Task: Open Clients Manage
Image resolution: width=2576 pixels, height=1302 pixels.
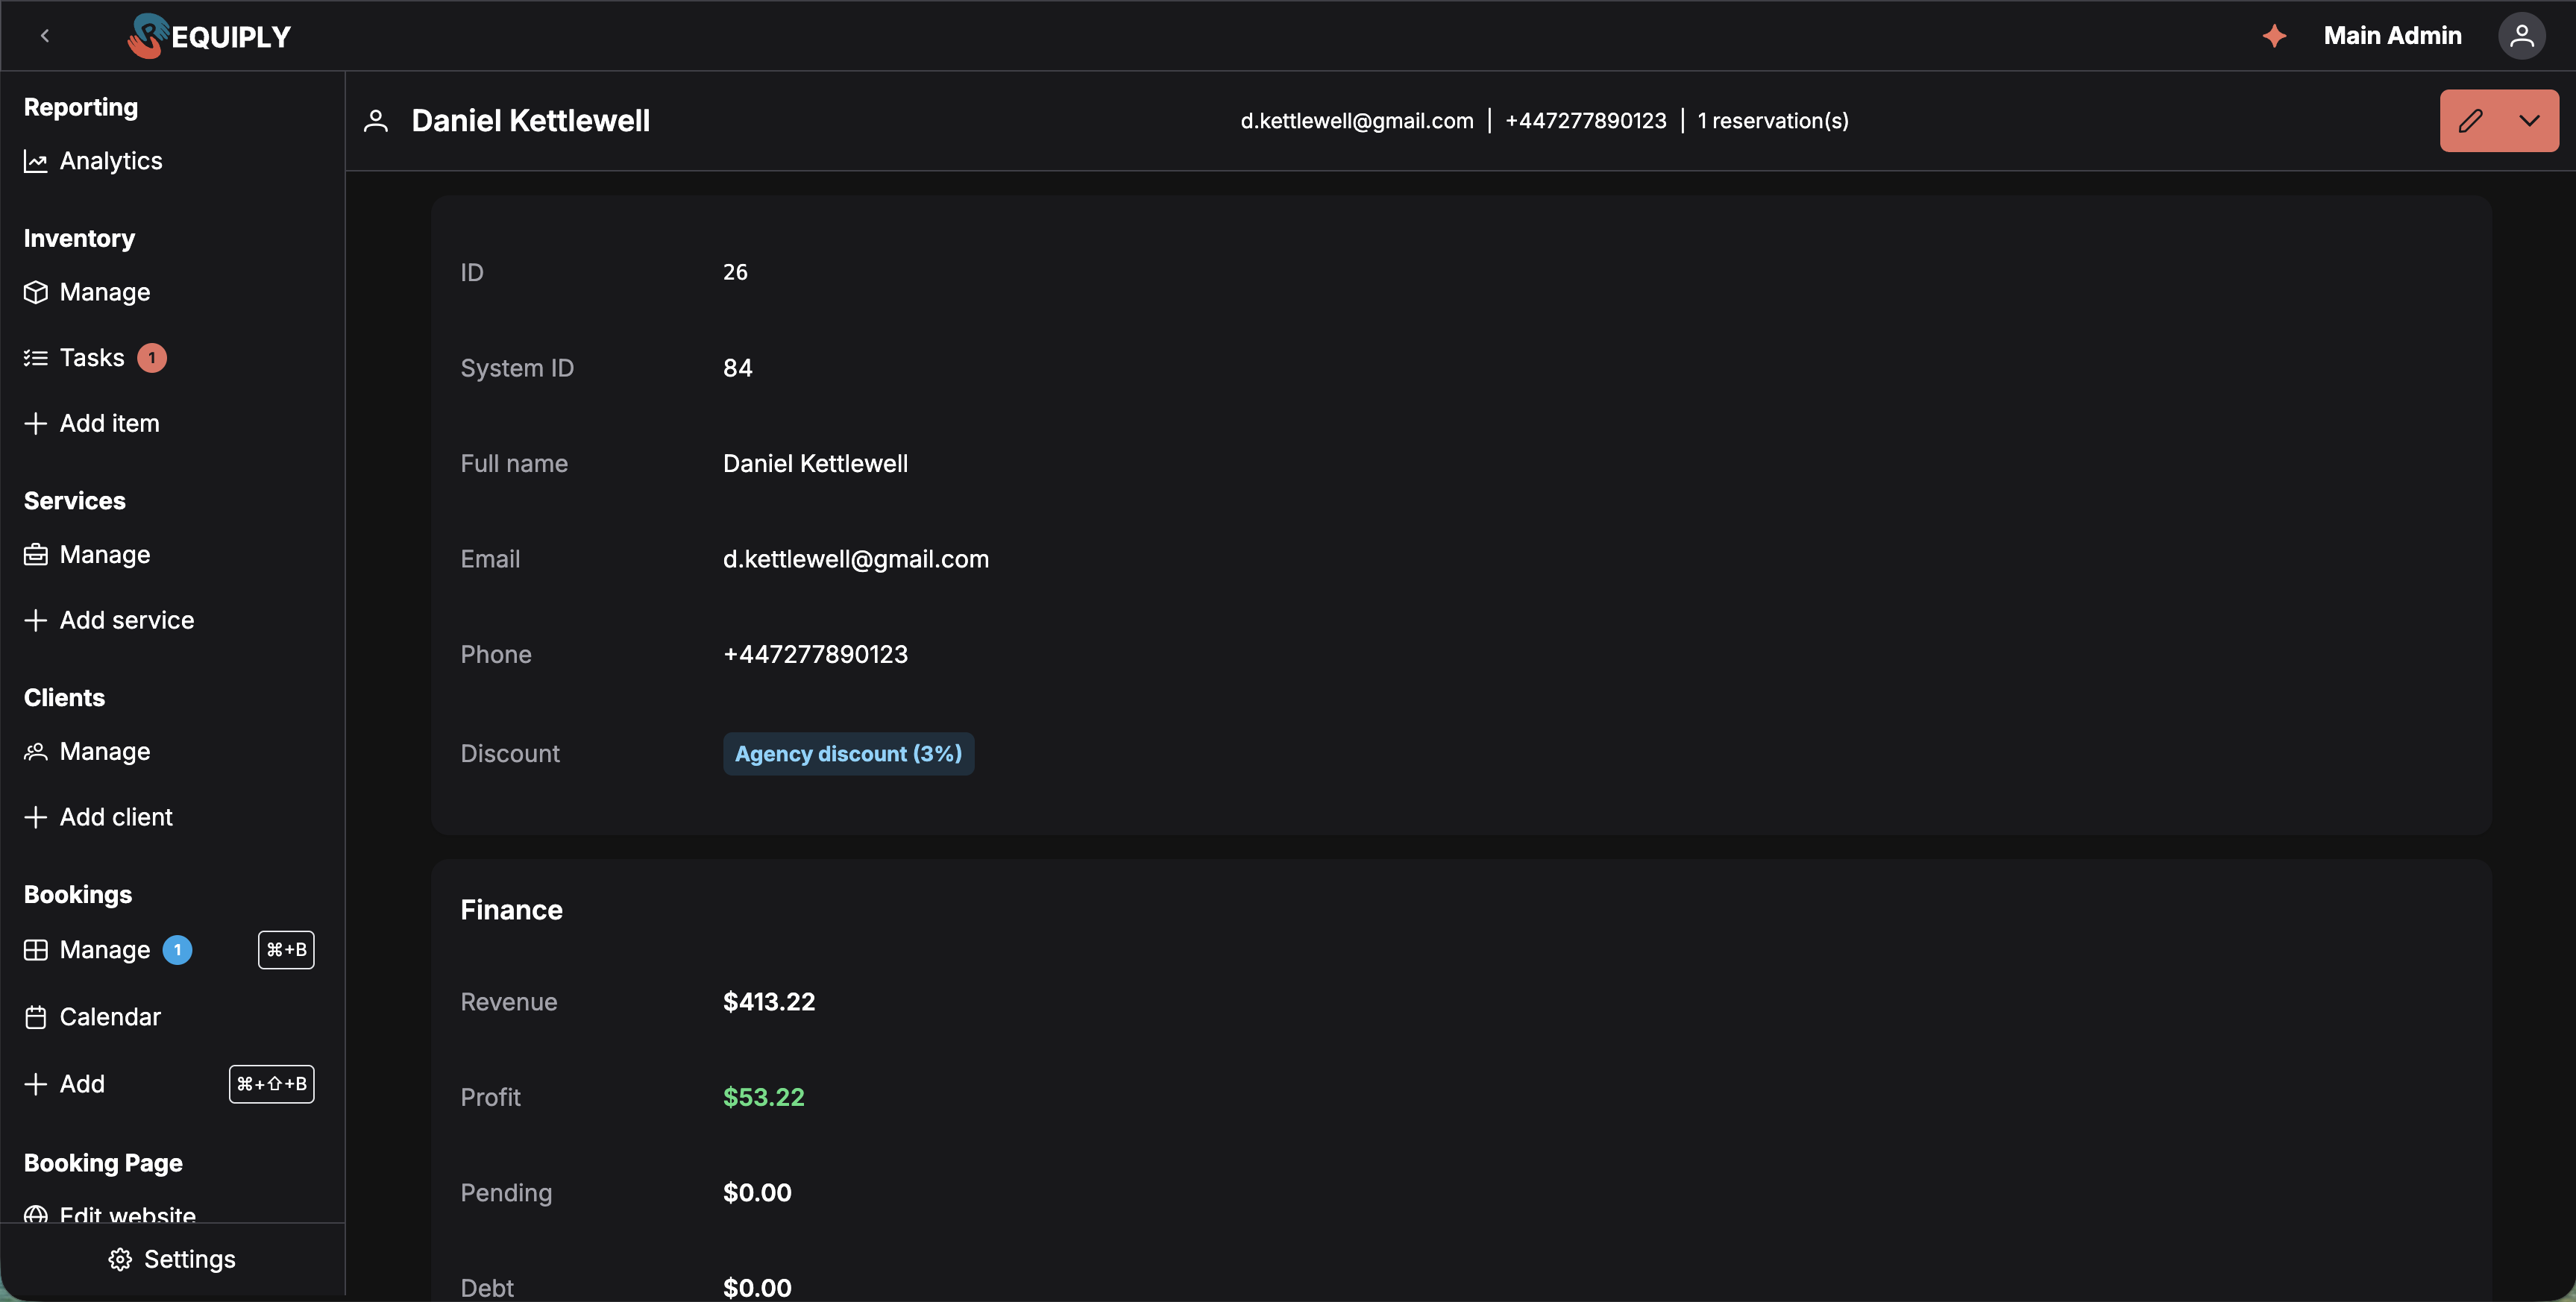Action: [x=105, y=752]
